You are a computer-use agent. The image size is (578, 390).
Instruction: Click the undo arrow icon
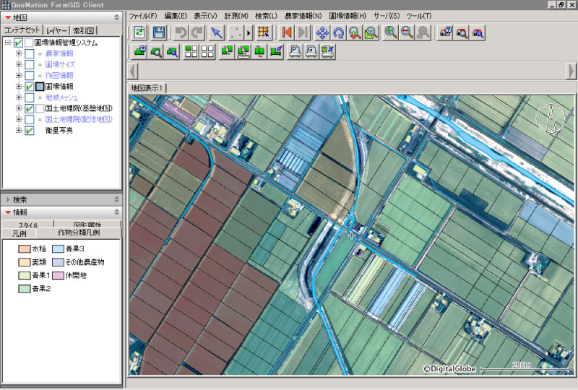point(180,32)
